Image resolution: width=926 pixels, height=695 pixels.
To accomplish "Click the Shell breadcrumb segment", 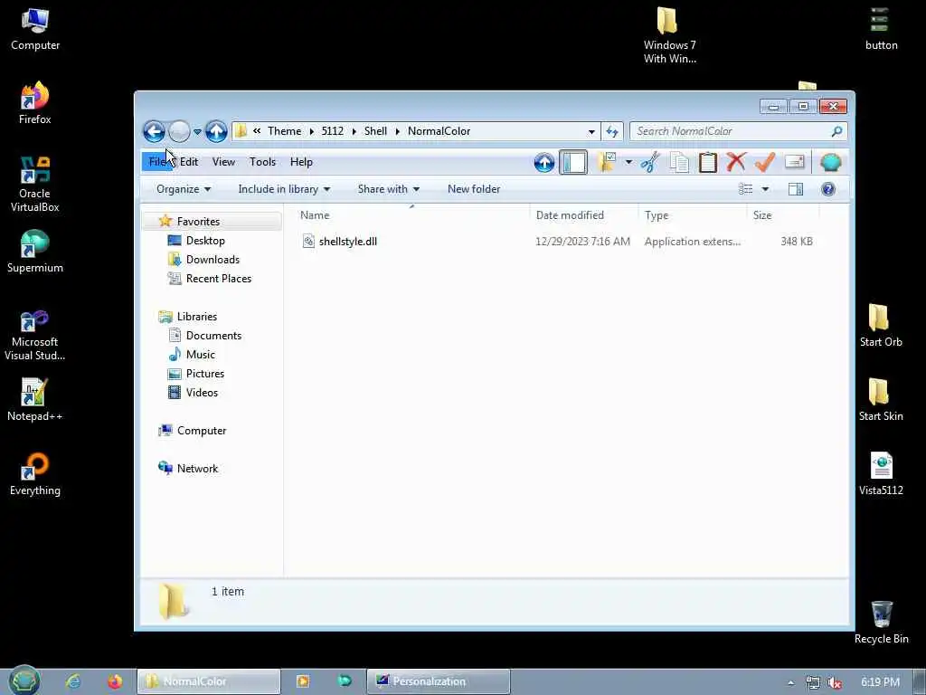I will (375, 131).
